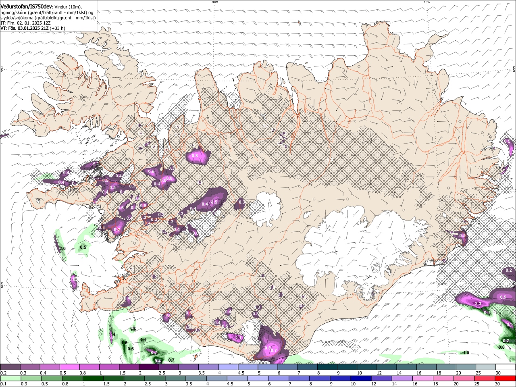Click the 'rigning/skúrir' legend description line
Screen dimensions: 516x387
47,12
